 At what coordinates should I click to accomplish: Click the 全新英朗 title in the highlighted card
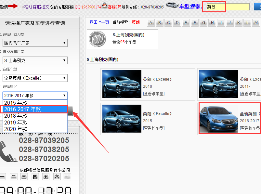coord(250,114)
